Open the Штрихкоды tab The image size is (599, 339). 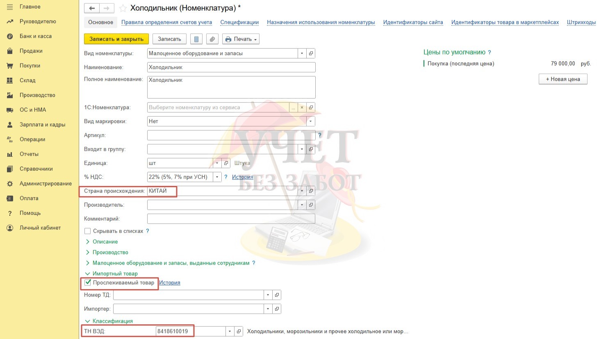click(581, 22)
